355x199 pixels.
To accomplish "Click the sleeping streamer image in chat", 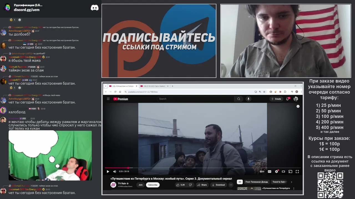I will click(x=50, y=156).
